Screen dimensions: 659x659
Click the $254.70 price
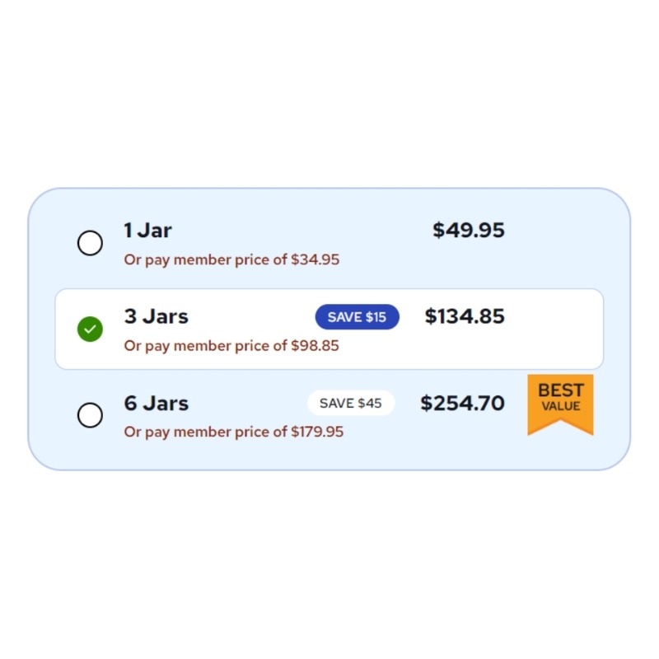462,404
